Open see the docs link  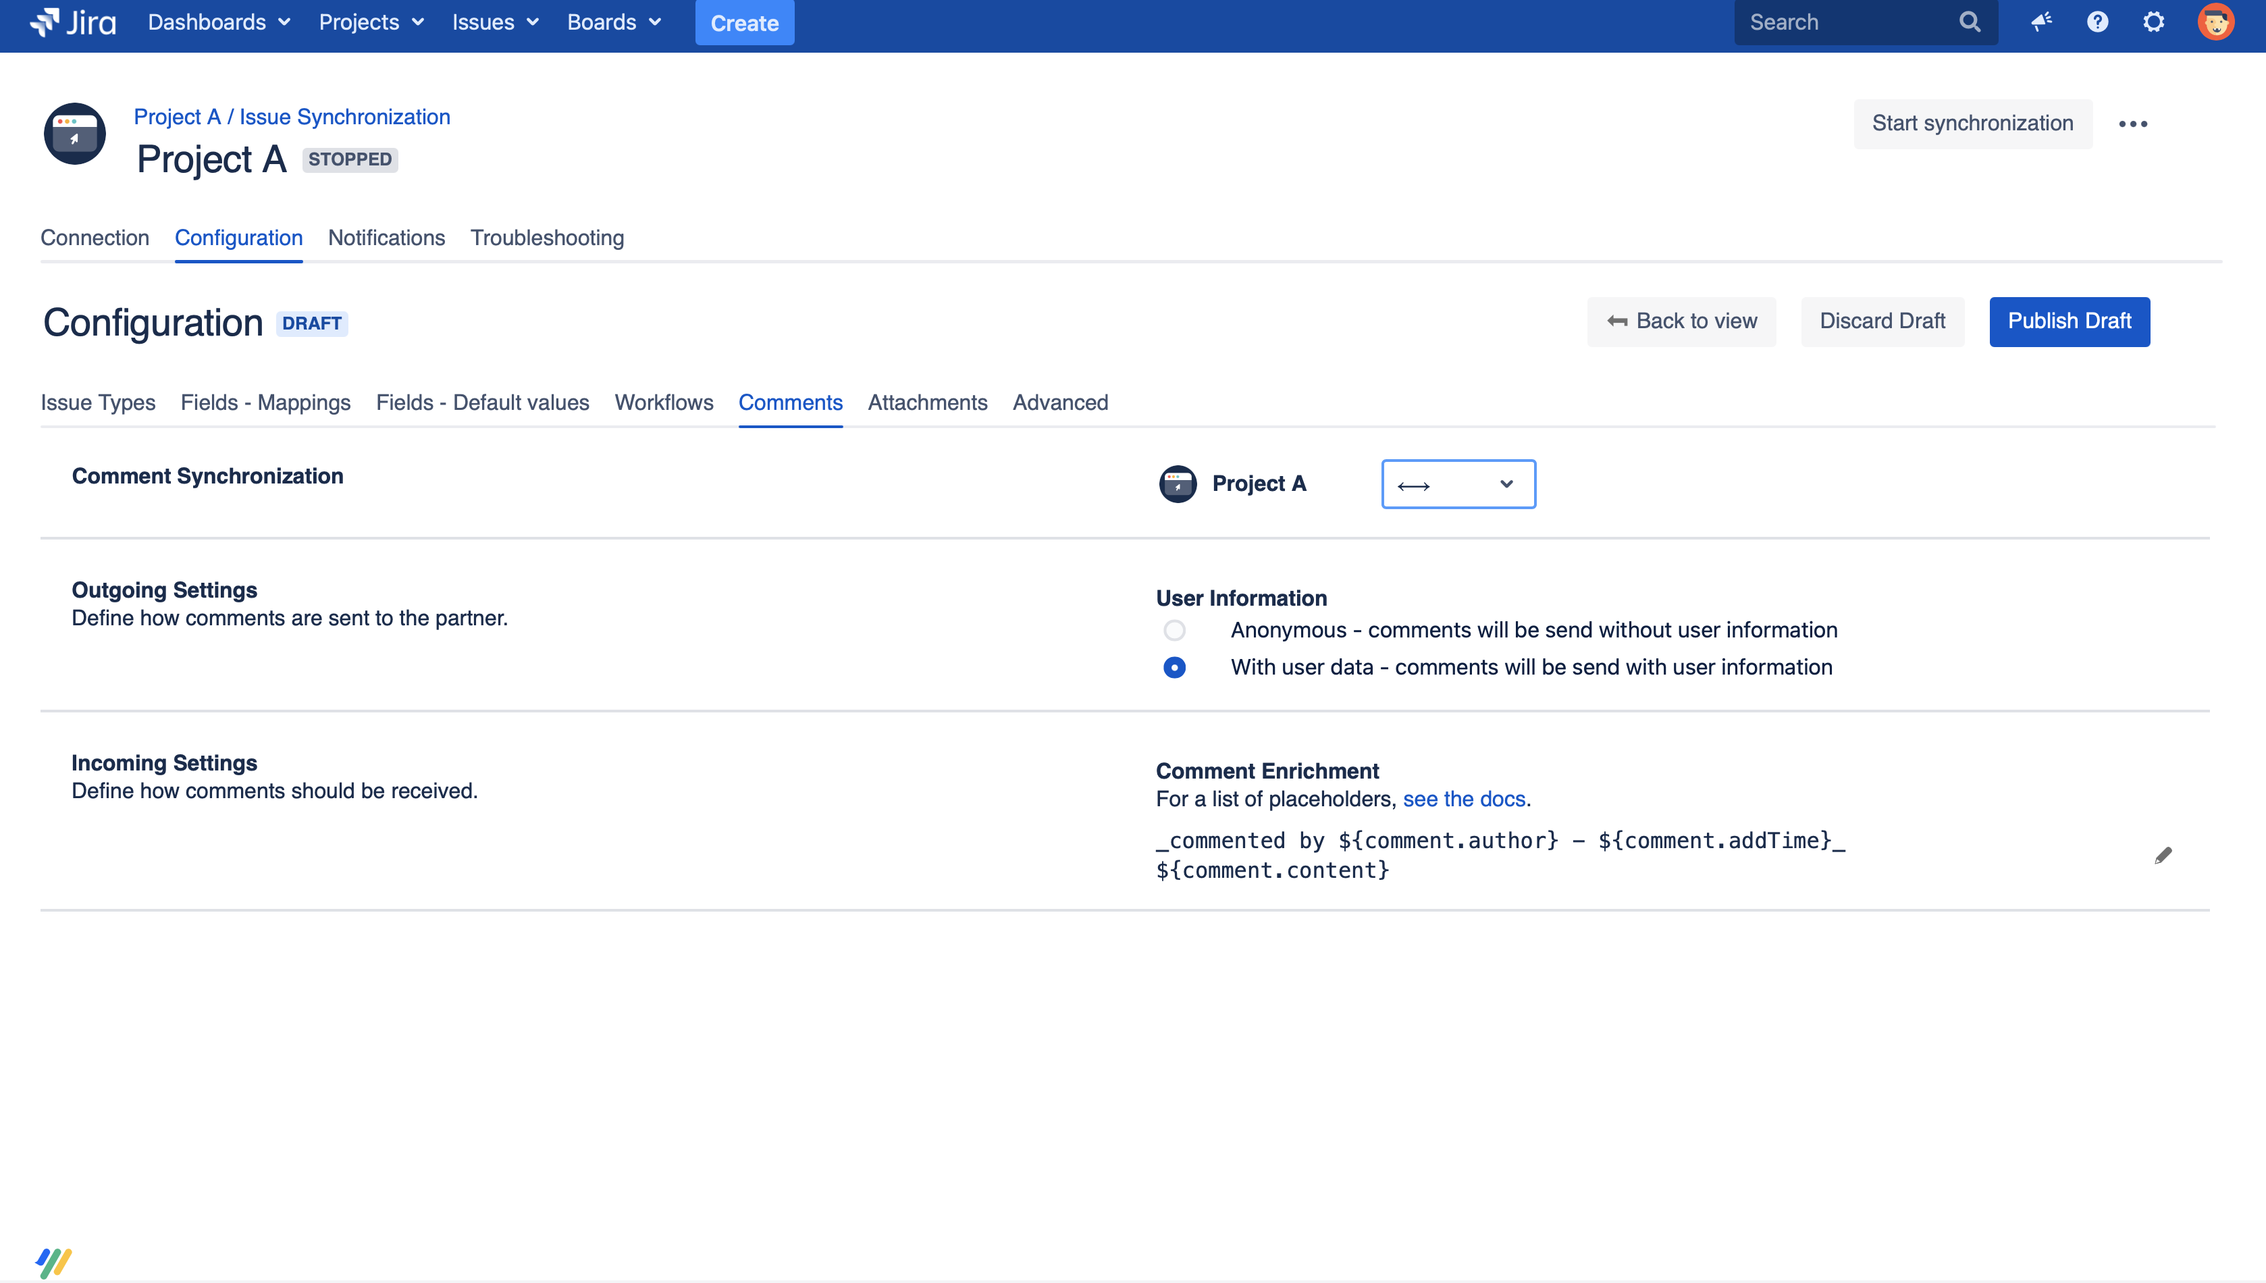1465,798
